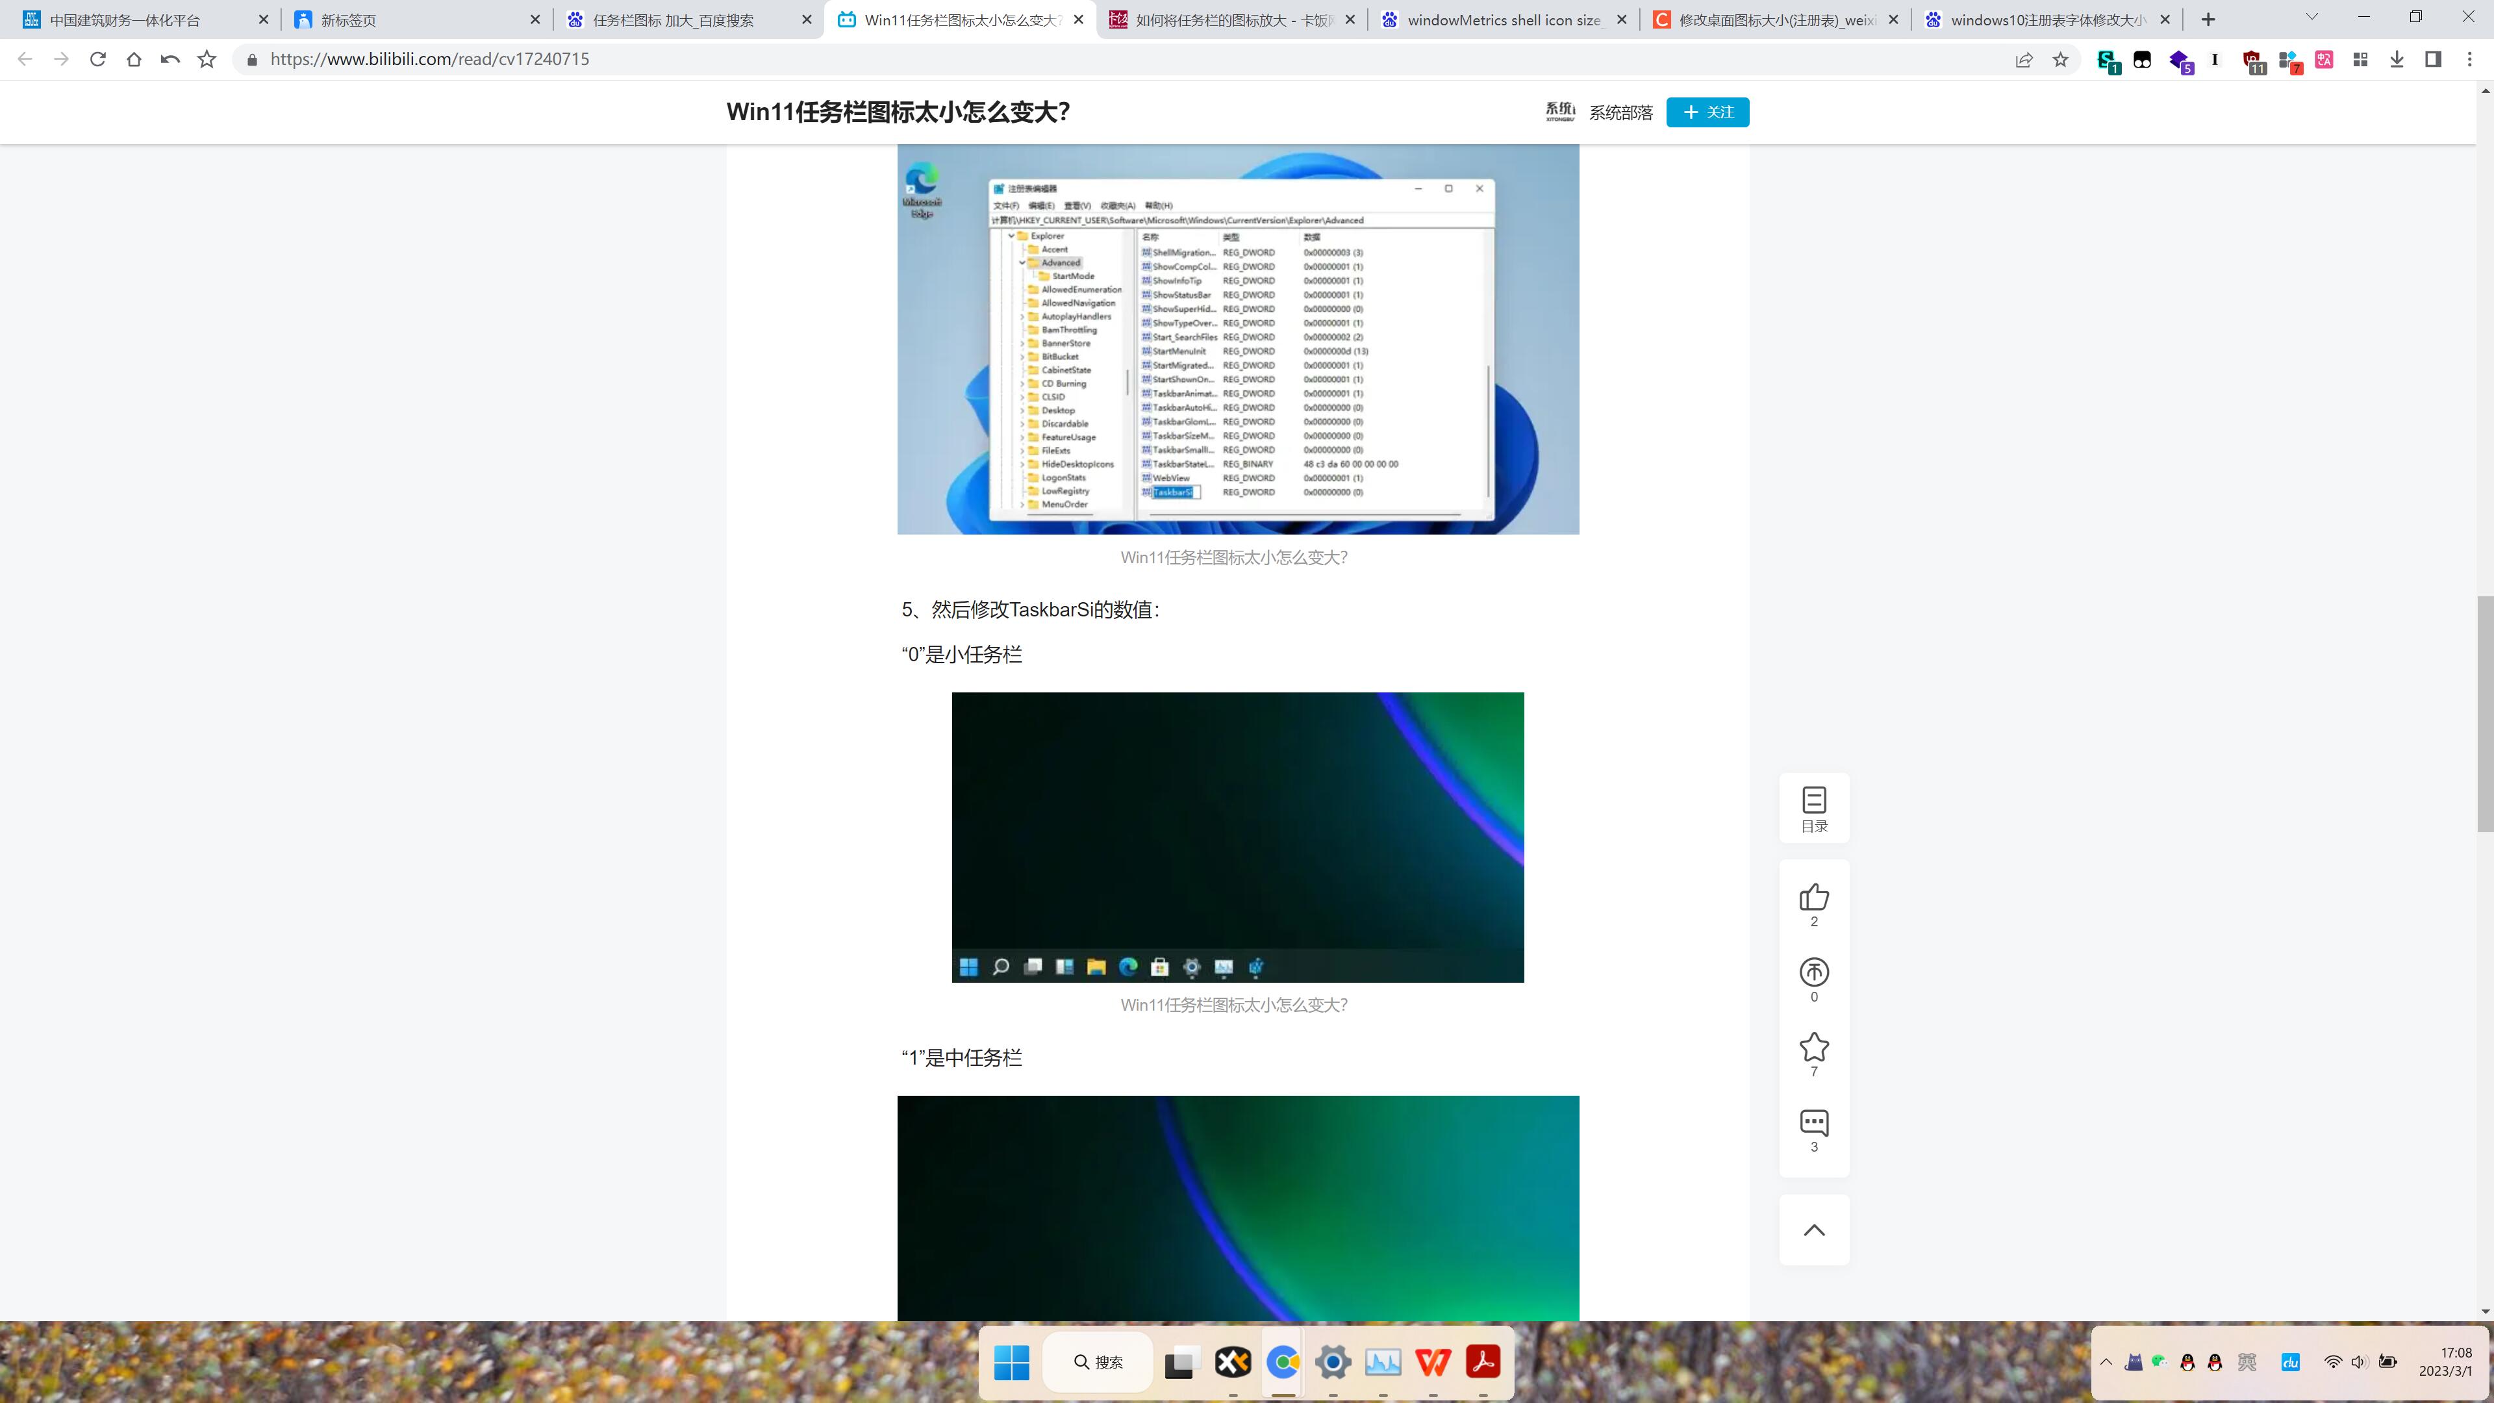Viewport: 2494px width, 1403px height.
Task: Open browser downloads arrow icon
Action: click(x=2396, y=60)
